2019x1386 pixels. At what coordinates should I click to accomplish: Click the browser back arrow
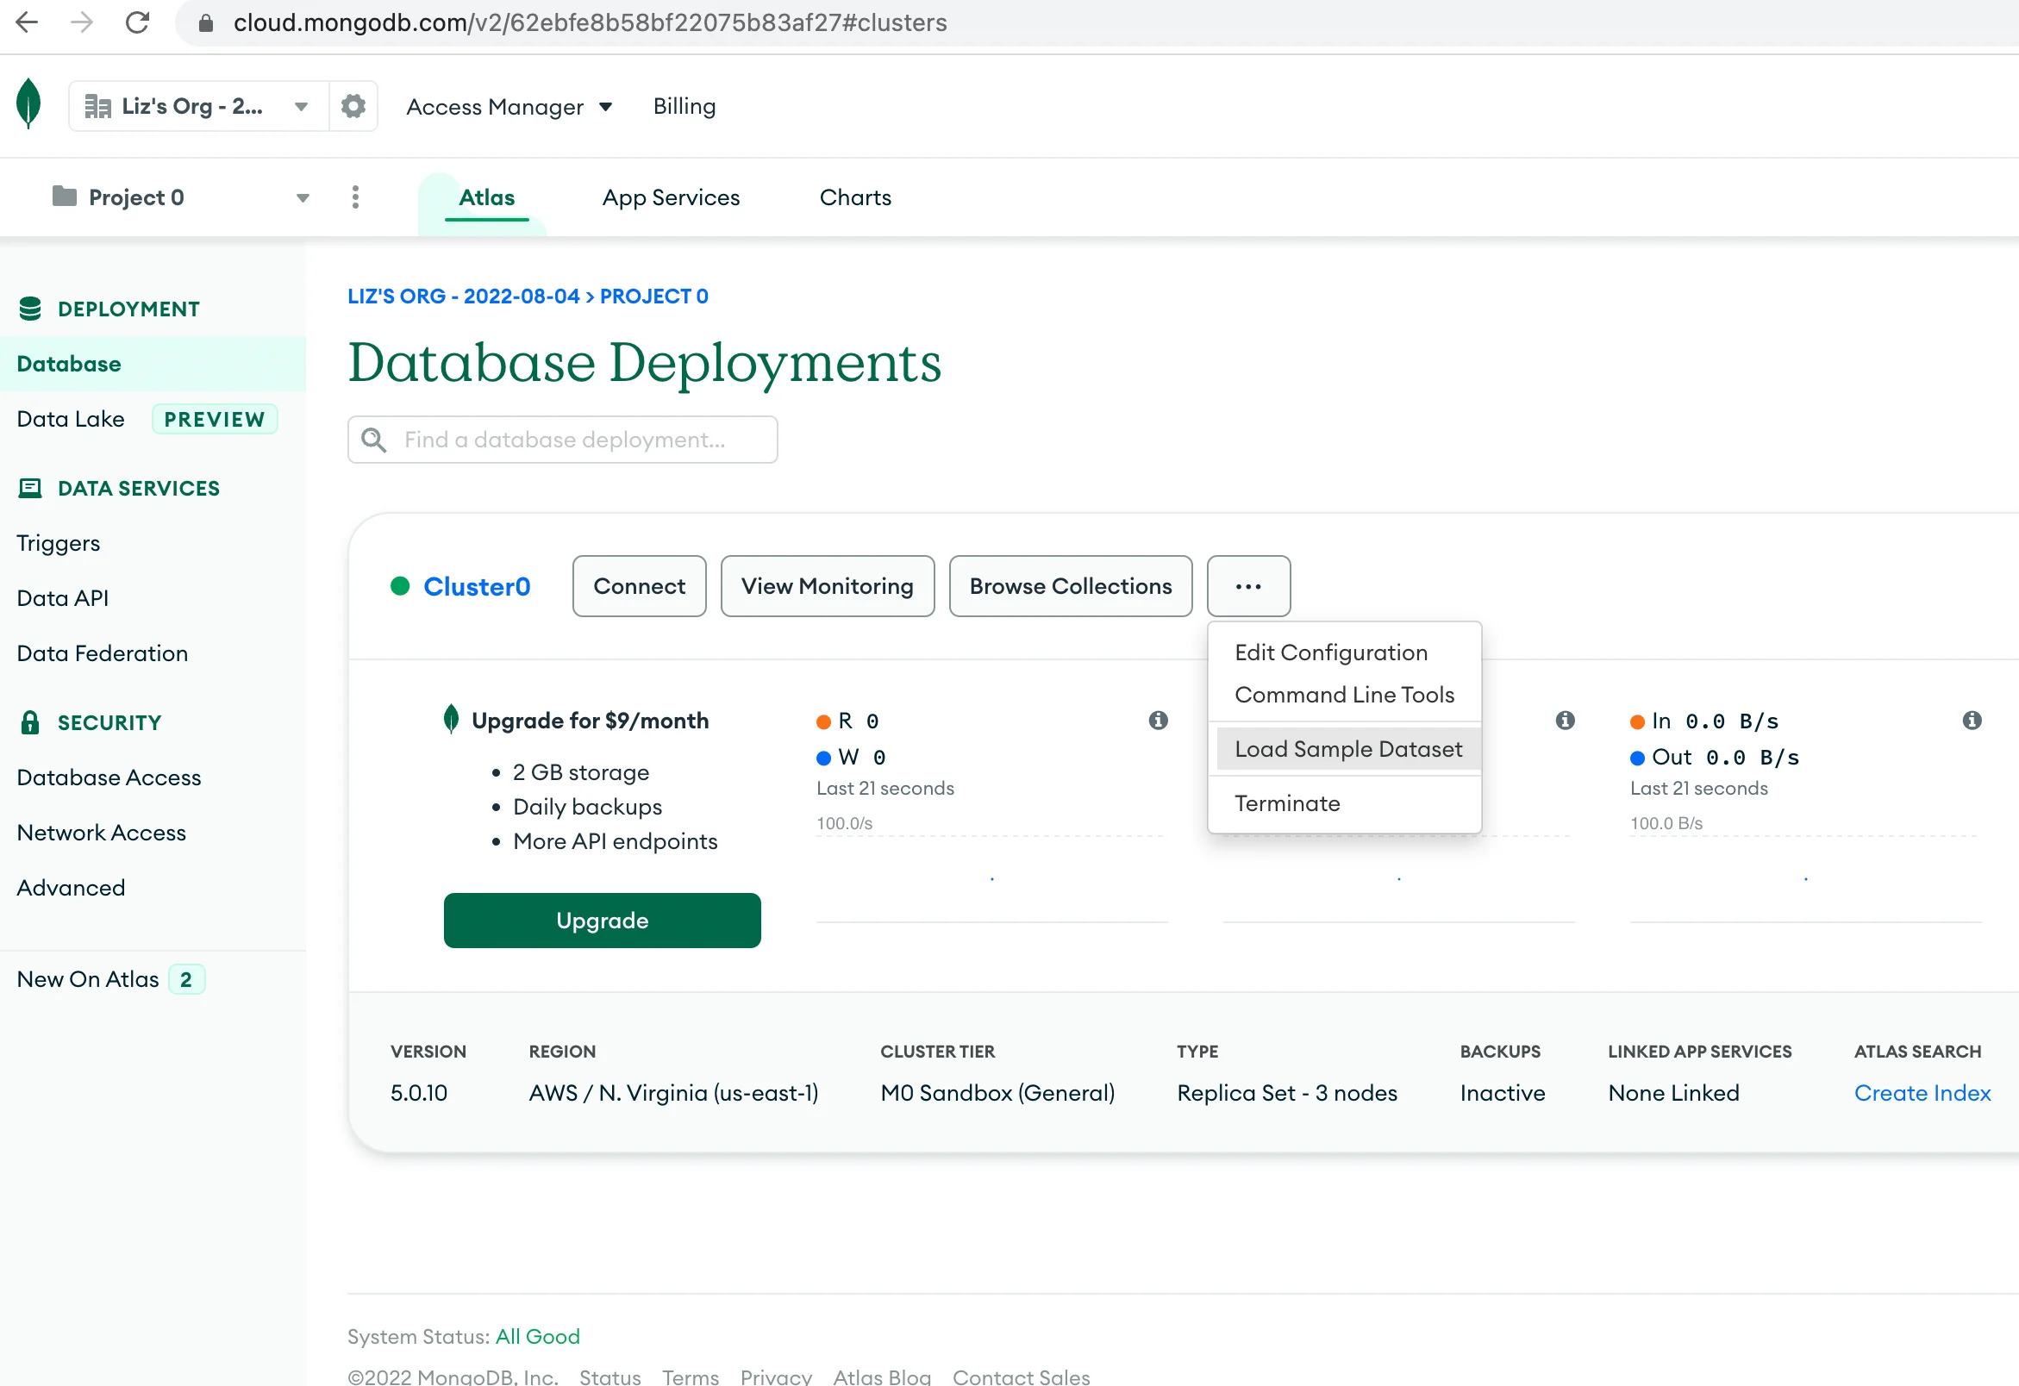(27, 22)
